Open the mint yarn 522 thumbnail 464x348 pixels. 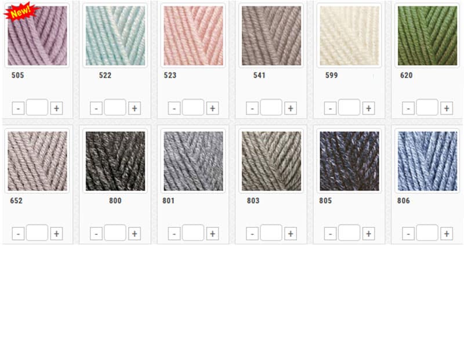[115, 35]
